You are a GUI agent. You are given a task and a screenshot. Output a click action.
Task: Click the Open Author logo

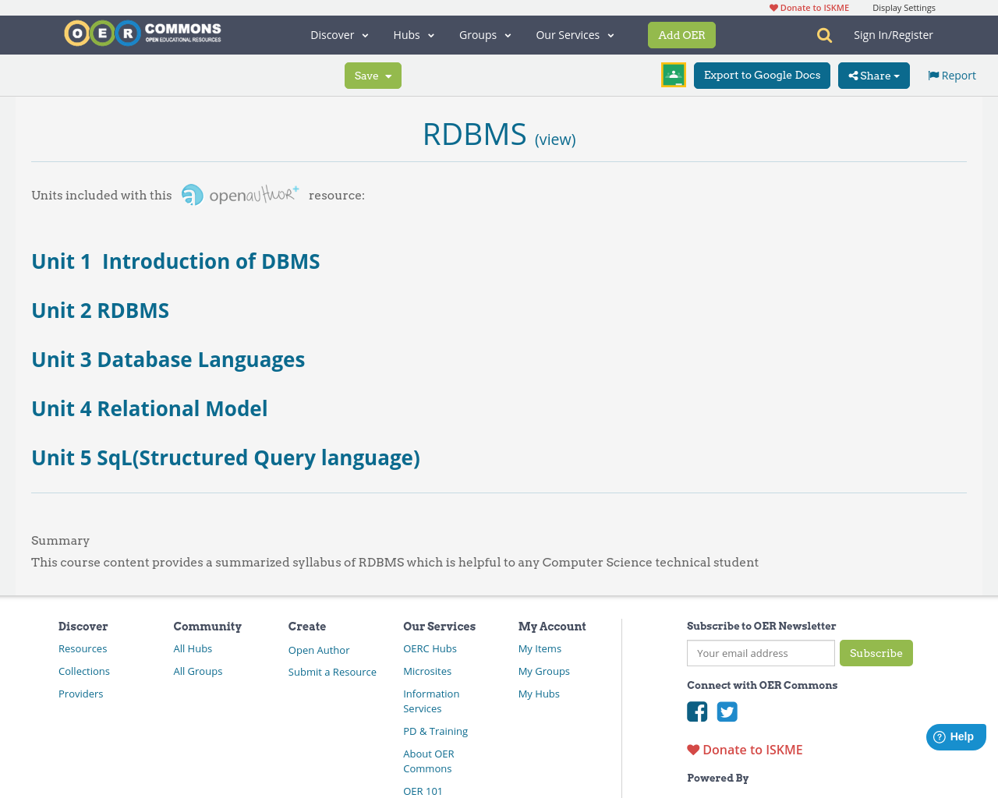(x=239, y=193)
